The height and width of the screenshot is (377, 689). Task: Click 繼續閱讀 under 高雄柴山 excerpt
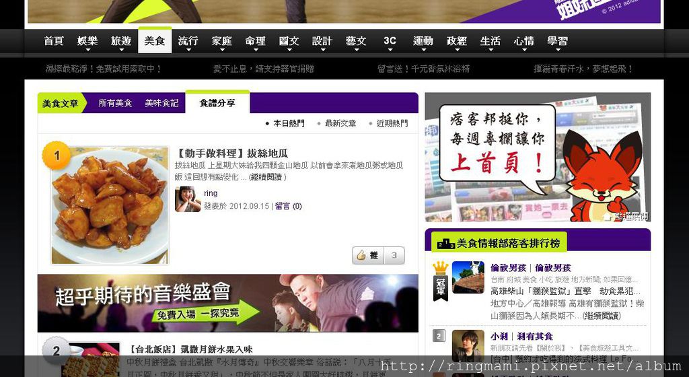601,316
